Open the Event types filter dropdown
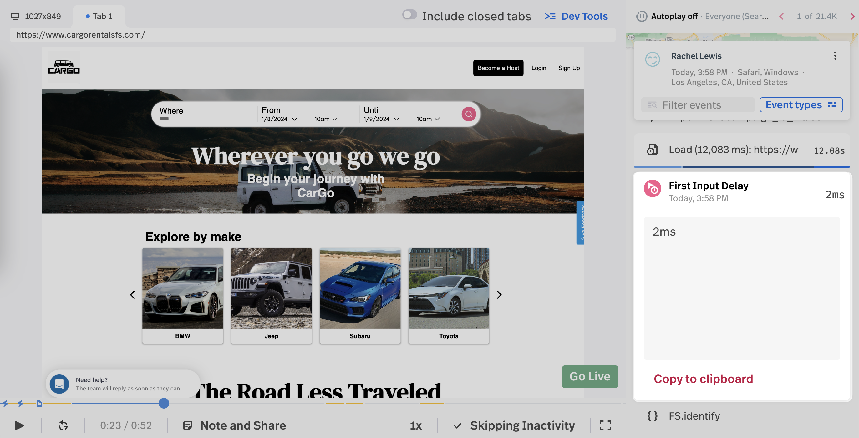859x438 pixels. tap(801, 105)
